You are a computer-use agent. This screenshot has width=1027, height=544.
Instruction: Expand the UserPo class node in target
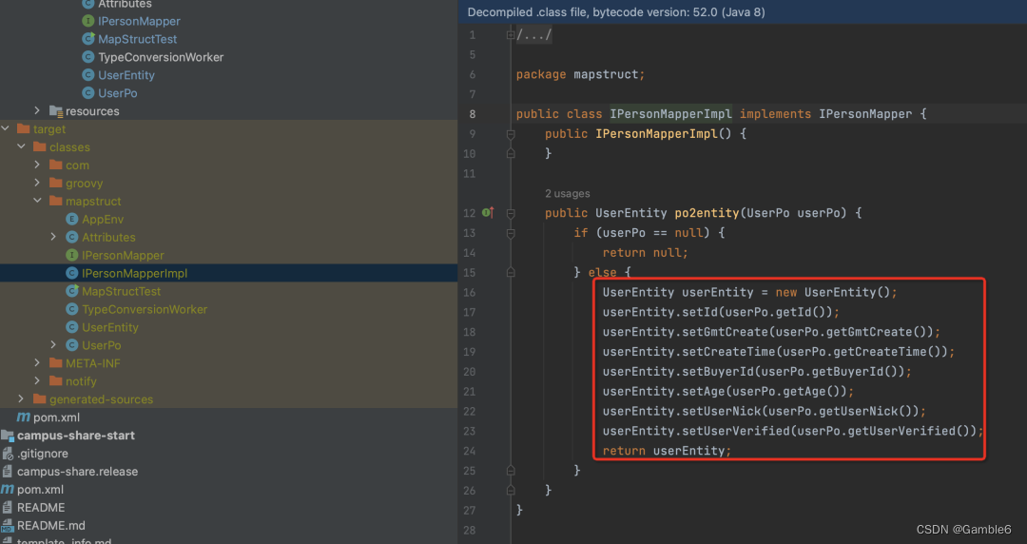(53, 344)
